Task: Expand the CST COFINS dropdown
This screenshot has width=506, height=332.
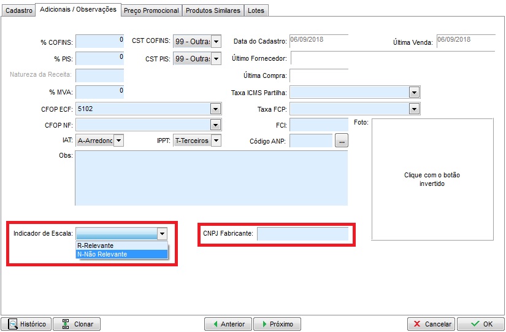Action: click(215, 42)
